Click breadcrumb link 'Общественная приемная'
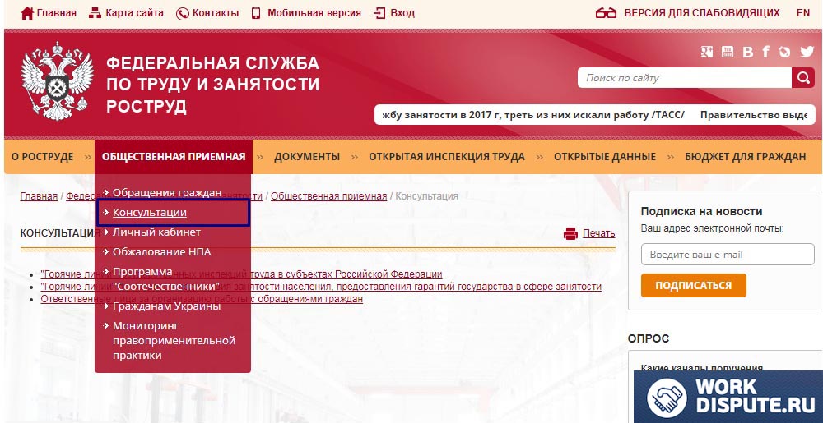Viewport: 823px width, 423px height. (328, 196)
